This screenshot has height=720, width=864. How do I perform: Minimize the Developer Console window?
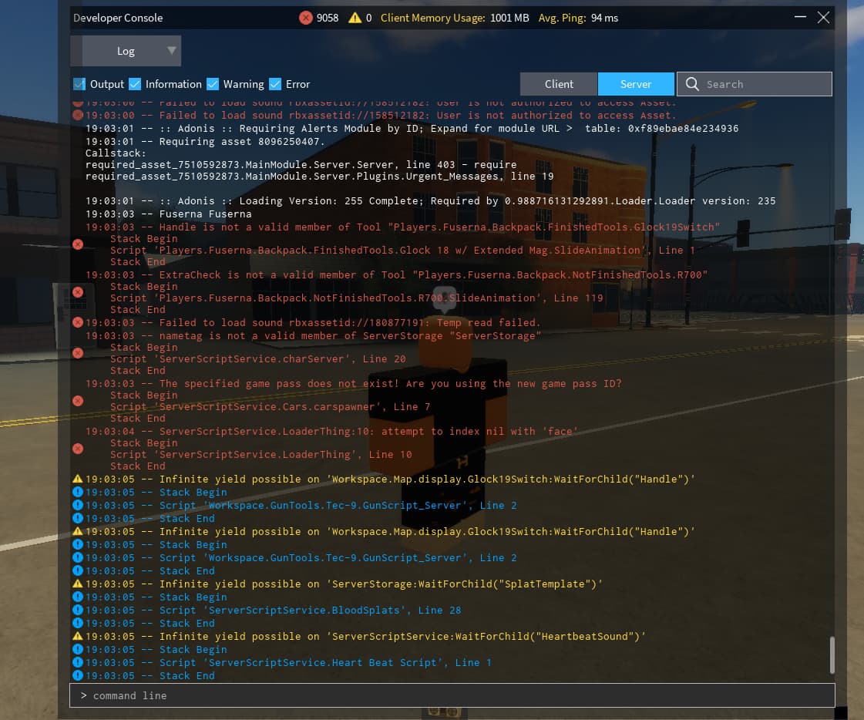800,16
